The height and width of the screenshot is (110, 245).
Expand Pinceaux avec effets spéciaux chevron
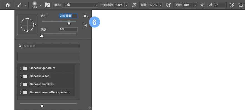coord(21,92)
